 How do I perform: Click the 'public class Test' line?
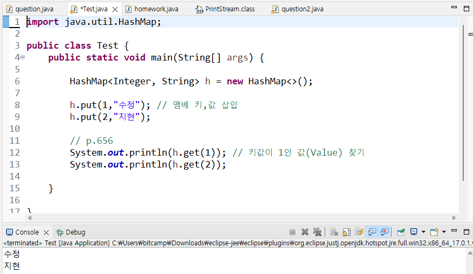[x=77, y=45]
